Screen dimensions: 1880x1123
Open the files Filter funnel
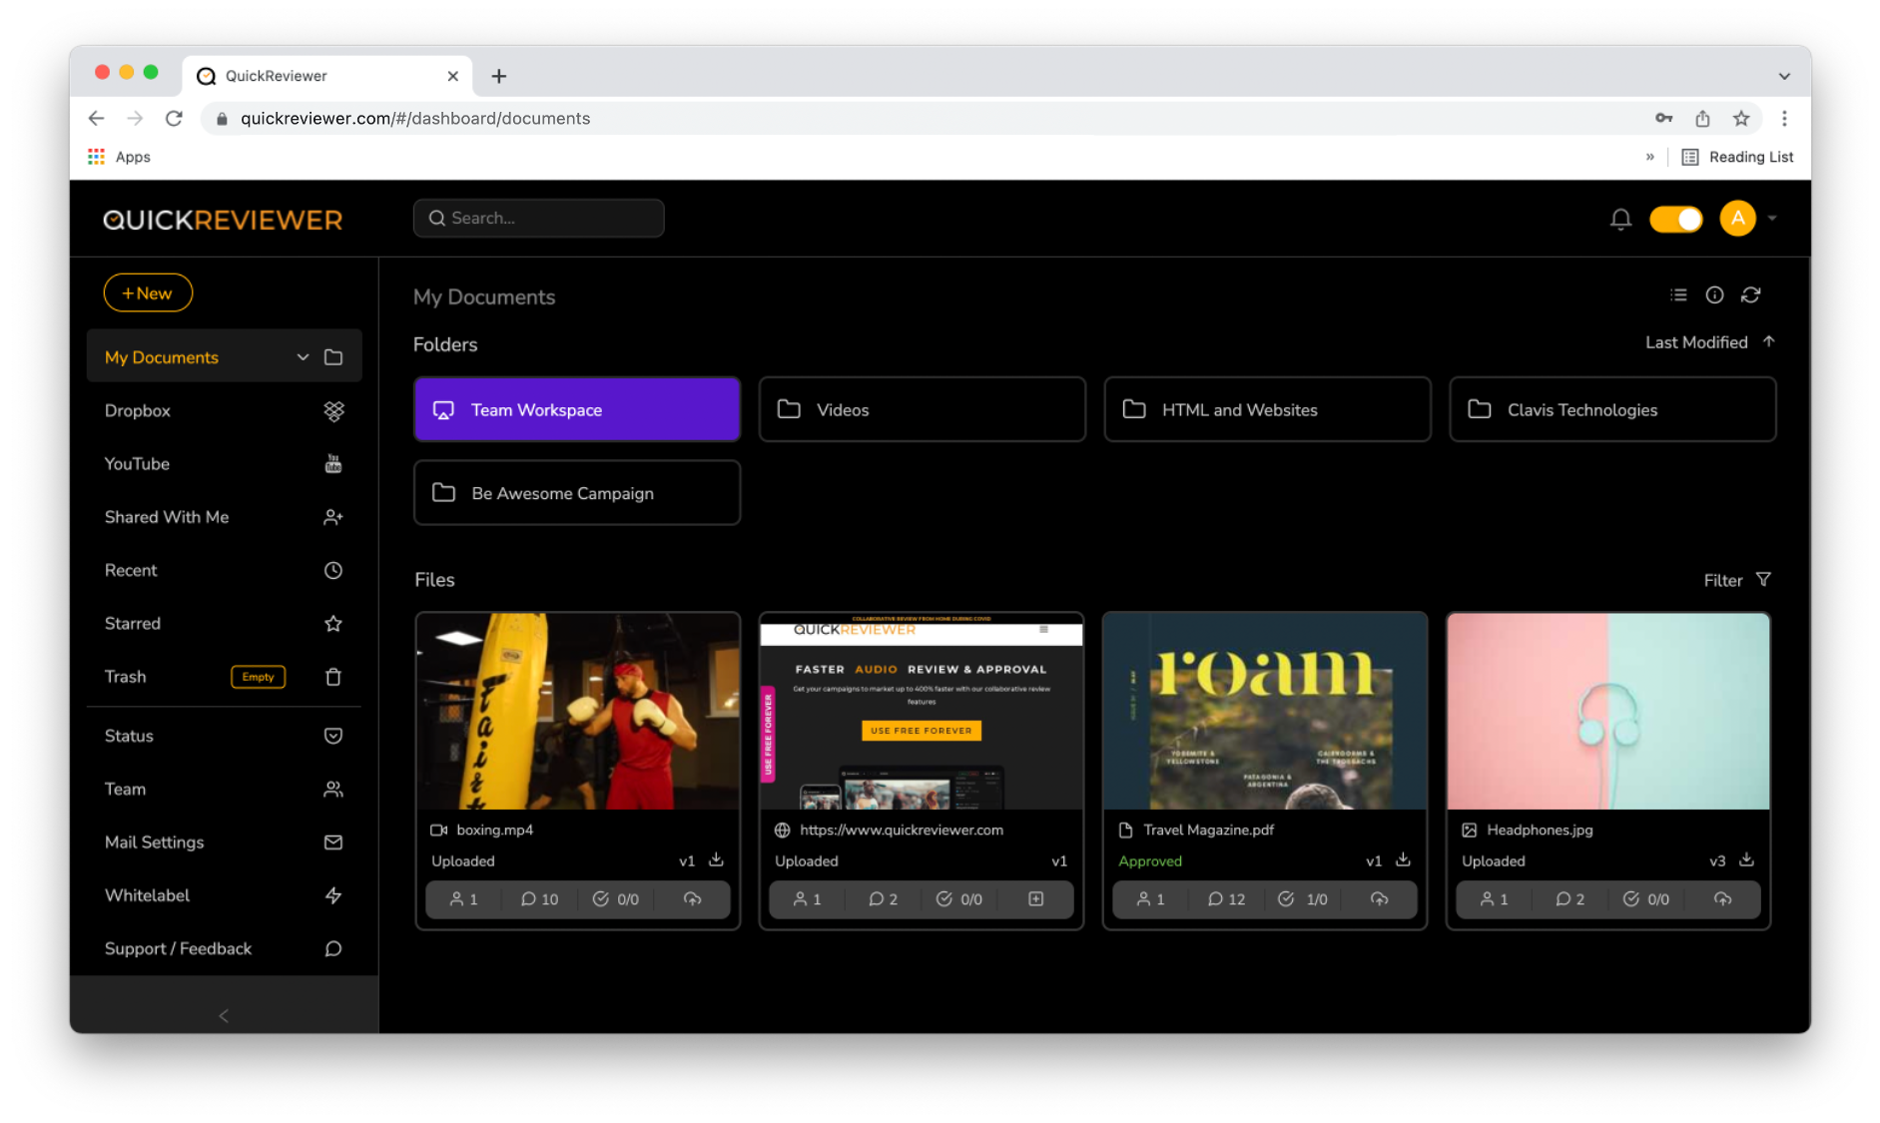[x=1763, y=580]
